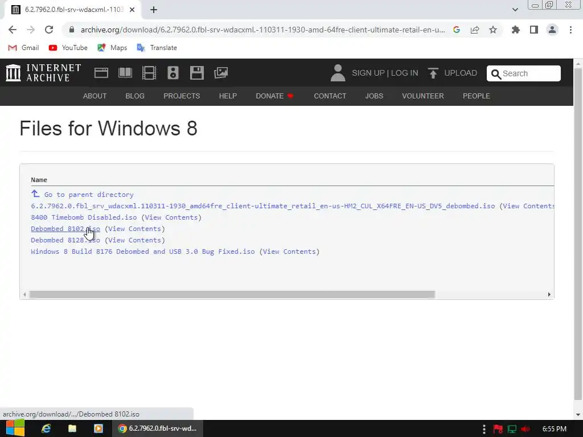Open the media player taskbar icon
Screen dimensions: 583x437
98,428
